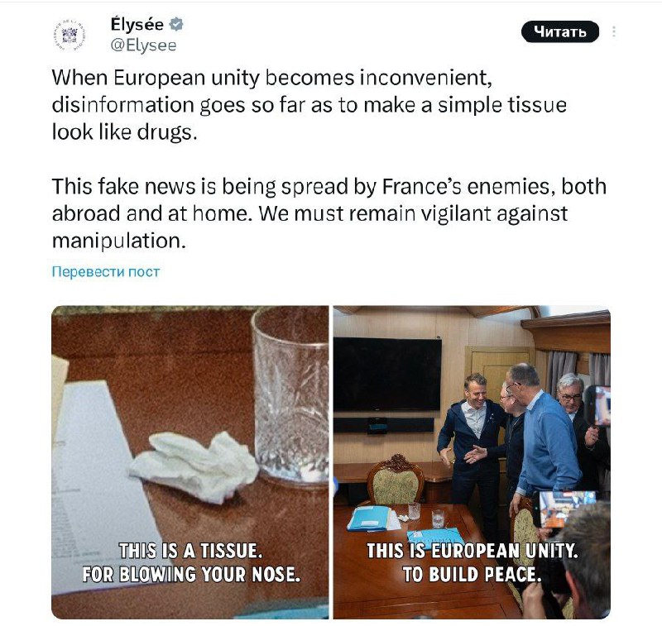Click the crystal glass in the left photo

290,395
